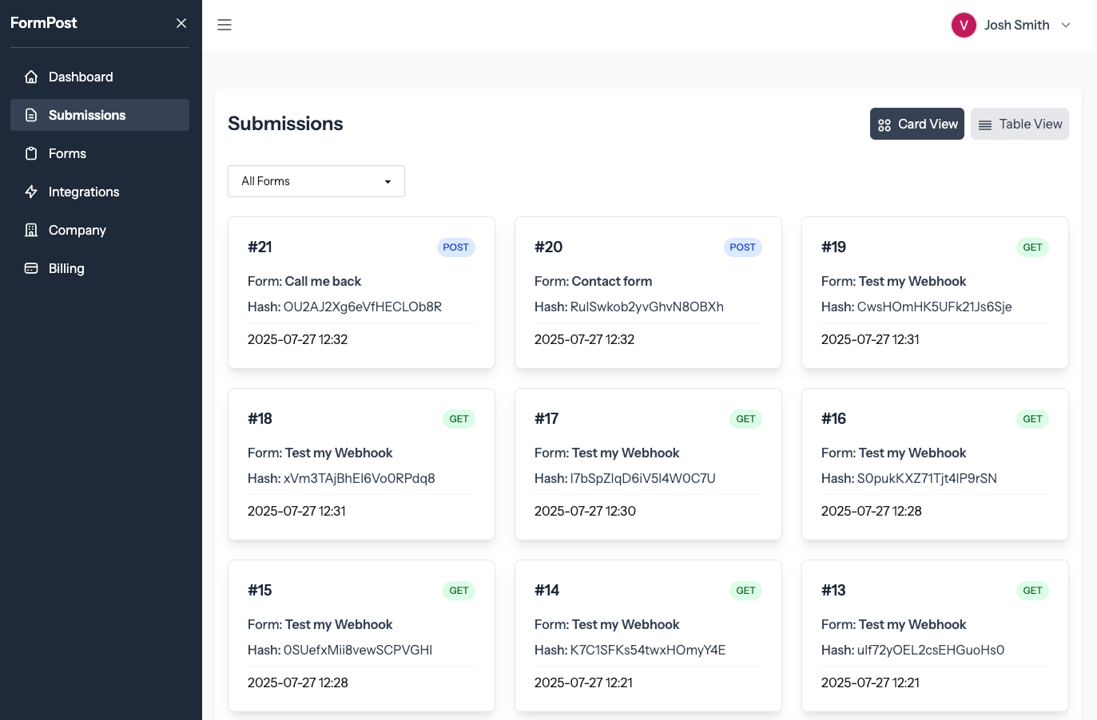Open Billing using the card icon

(x=30, y=268)
